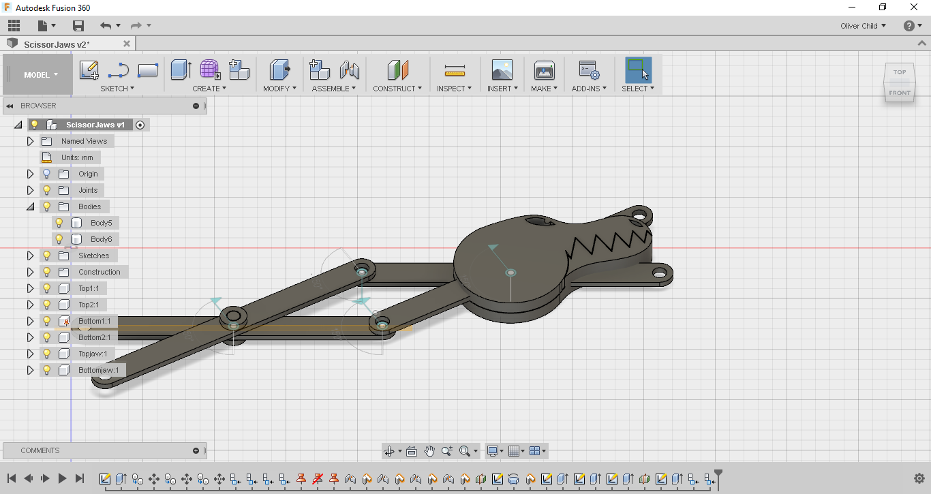Viewport: 931px width, 494px height.
Task: Open the Create Form tool
Action: coord(209,70)
